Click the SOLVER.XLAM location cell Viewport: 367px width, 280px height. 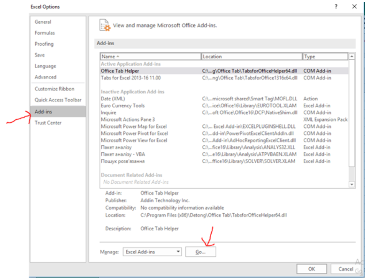249,161
